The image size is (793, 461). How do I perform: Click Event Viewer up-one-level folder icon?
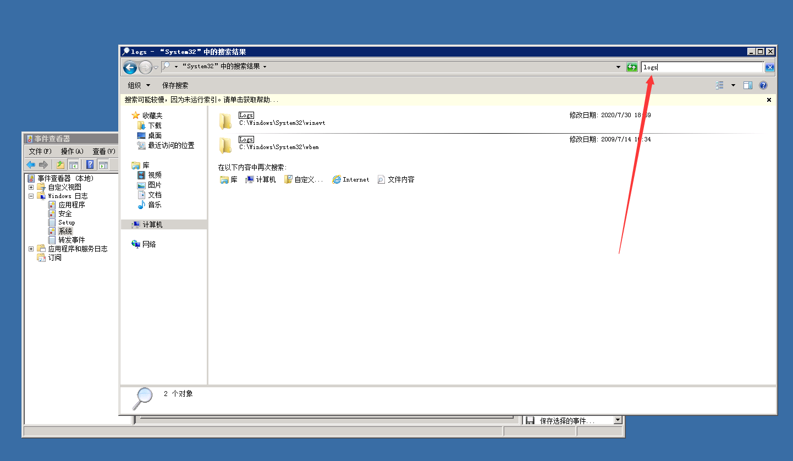point(60,164)
